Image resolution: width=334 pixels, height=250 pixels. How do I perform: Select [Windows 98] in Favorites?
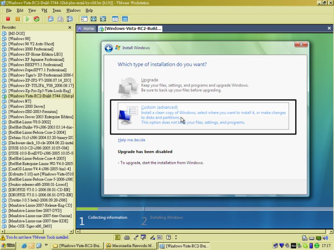click(x=19, y=39)
